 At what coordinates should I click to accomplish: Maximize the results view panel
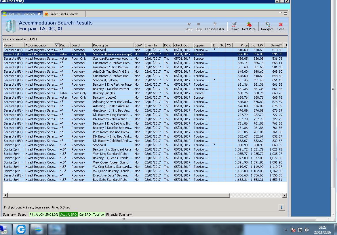click(285, 13)
